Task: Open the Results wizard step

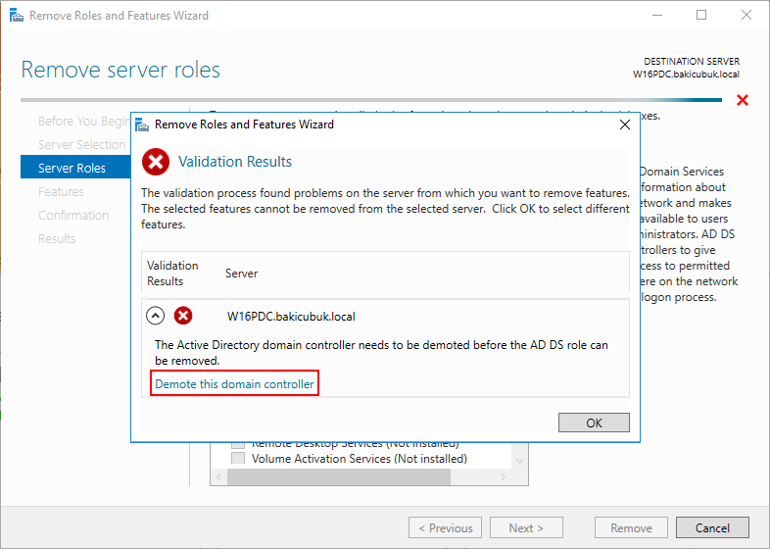Action: (x=57, y=239)
